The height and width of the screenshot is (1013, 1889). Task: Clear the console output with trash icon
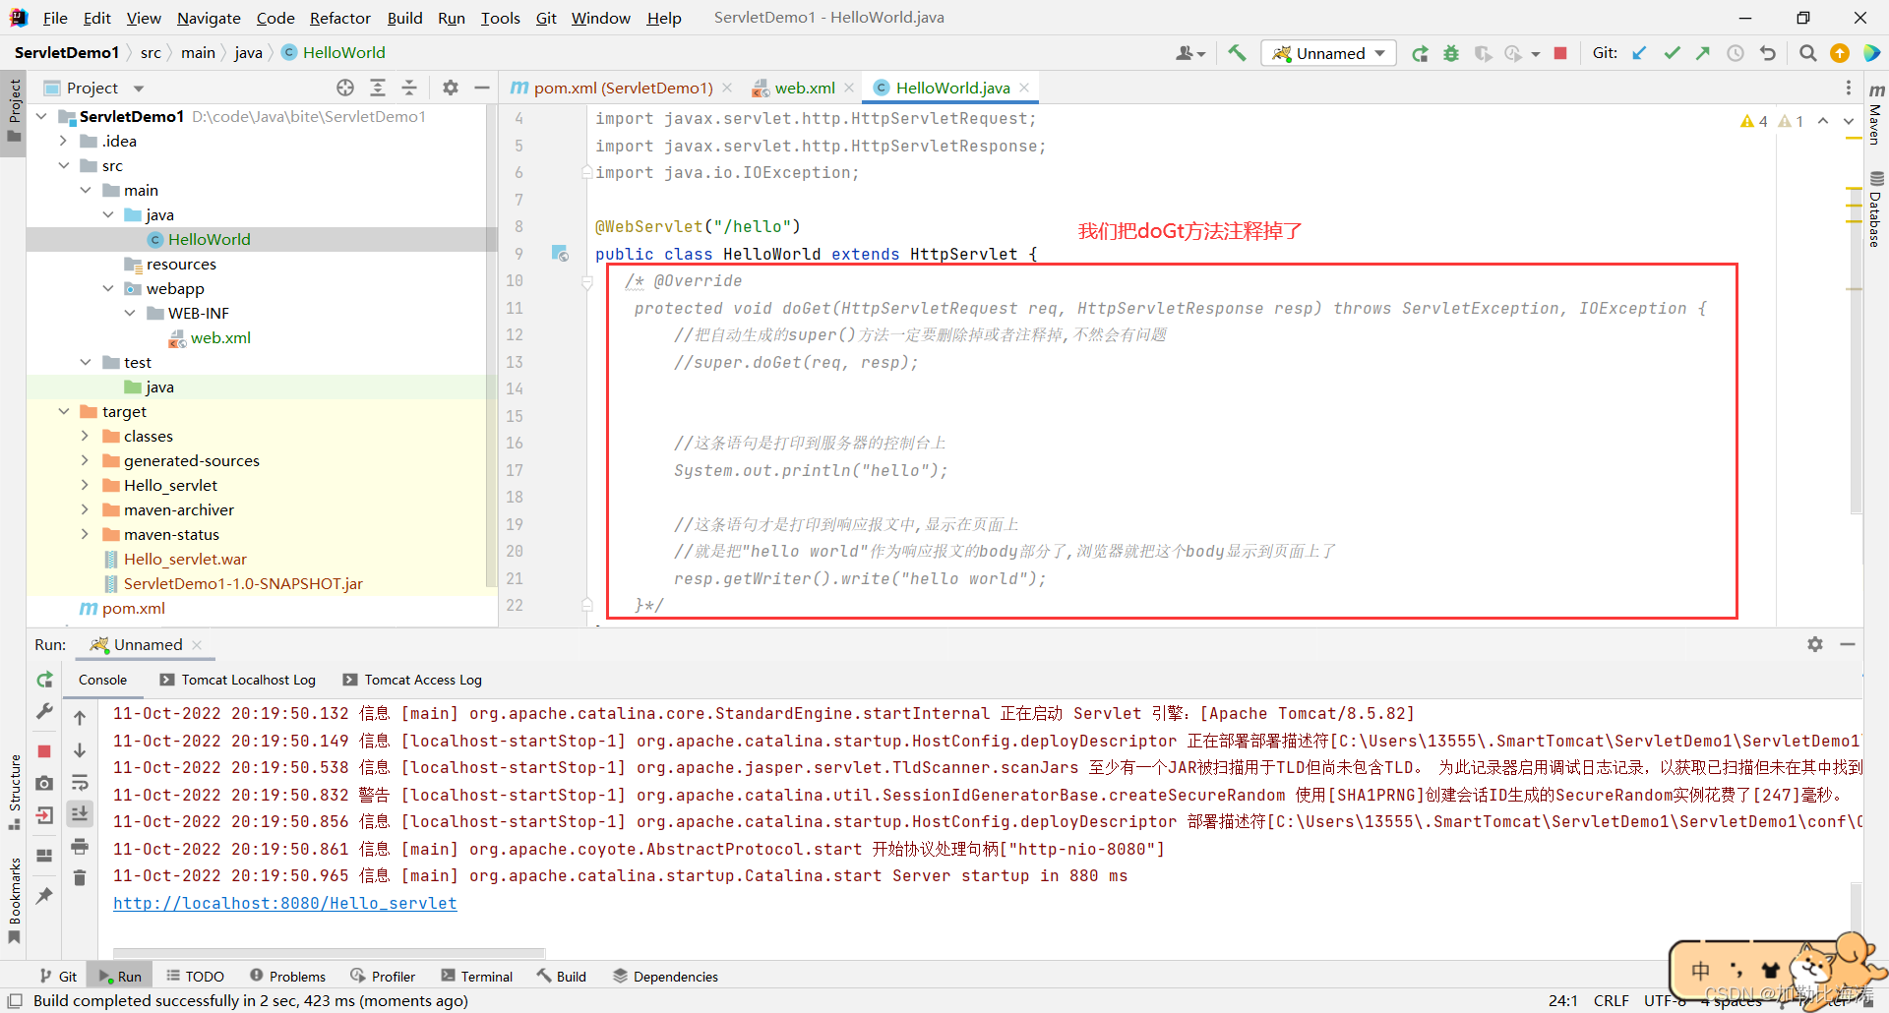[80, 877]
